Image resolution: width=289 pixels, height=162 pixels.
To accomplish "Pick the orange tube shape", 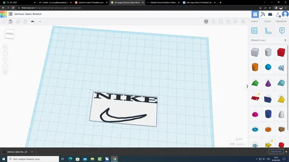I will pyautogui.click(x=268, y=130).
